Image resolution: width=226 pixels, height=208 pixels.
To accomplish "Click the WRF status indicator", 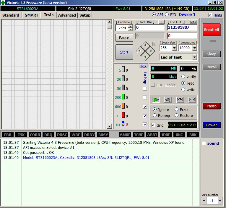I will [76, 135].
